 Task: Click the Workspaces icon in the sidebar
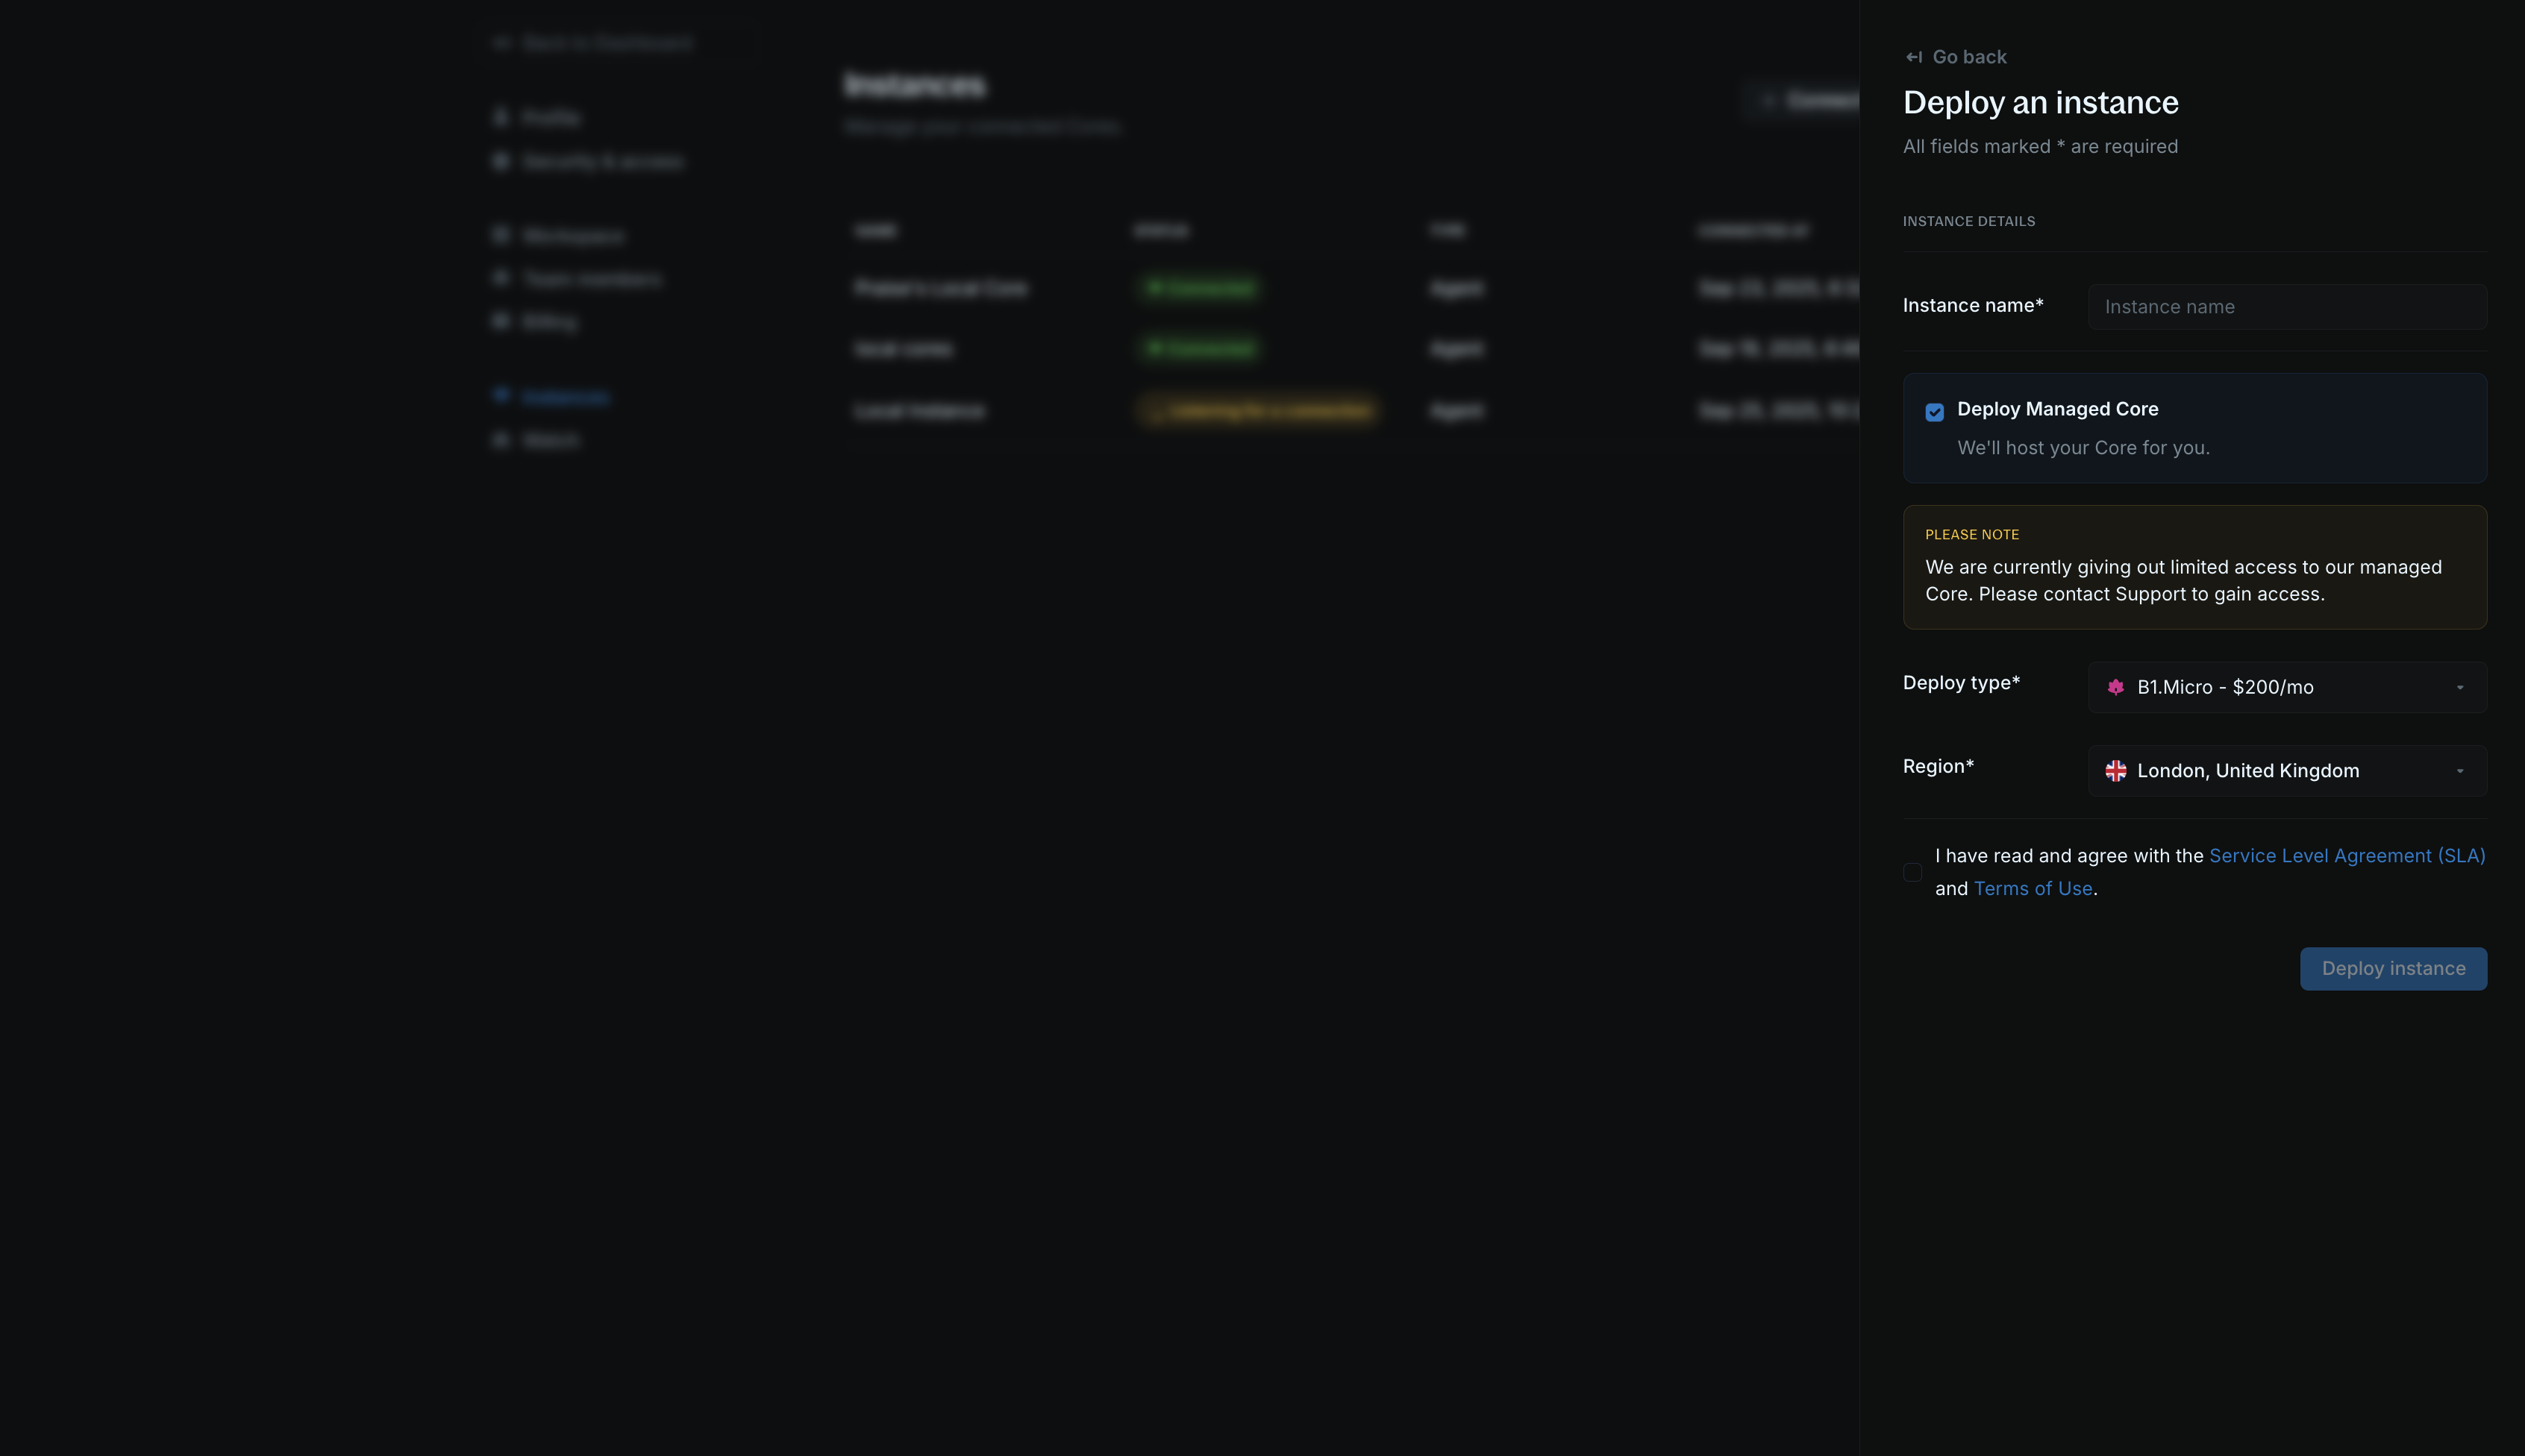click(502, 234)
